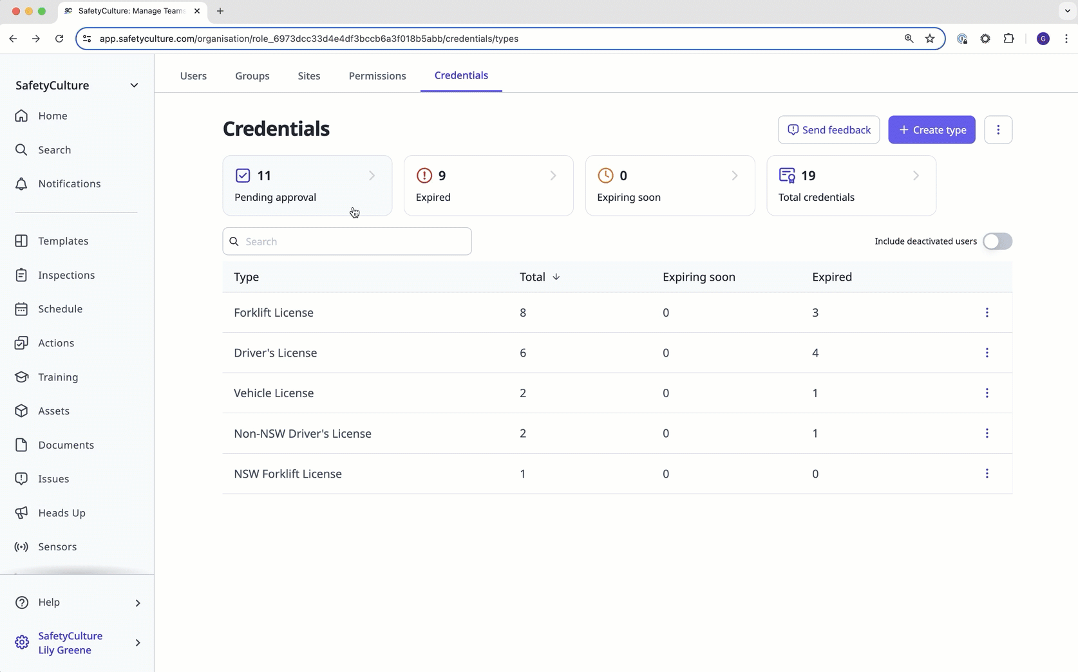This screenshot has height=672, width=1078.
Task: Open the NSW Forklift License credential type
Action: [288, 474]
